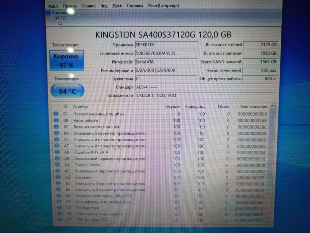Viewport: 310px width, 233px height.
Task: Click the total working time value 680 ч
Action: click(259, 79)
